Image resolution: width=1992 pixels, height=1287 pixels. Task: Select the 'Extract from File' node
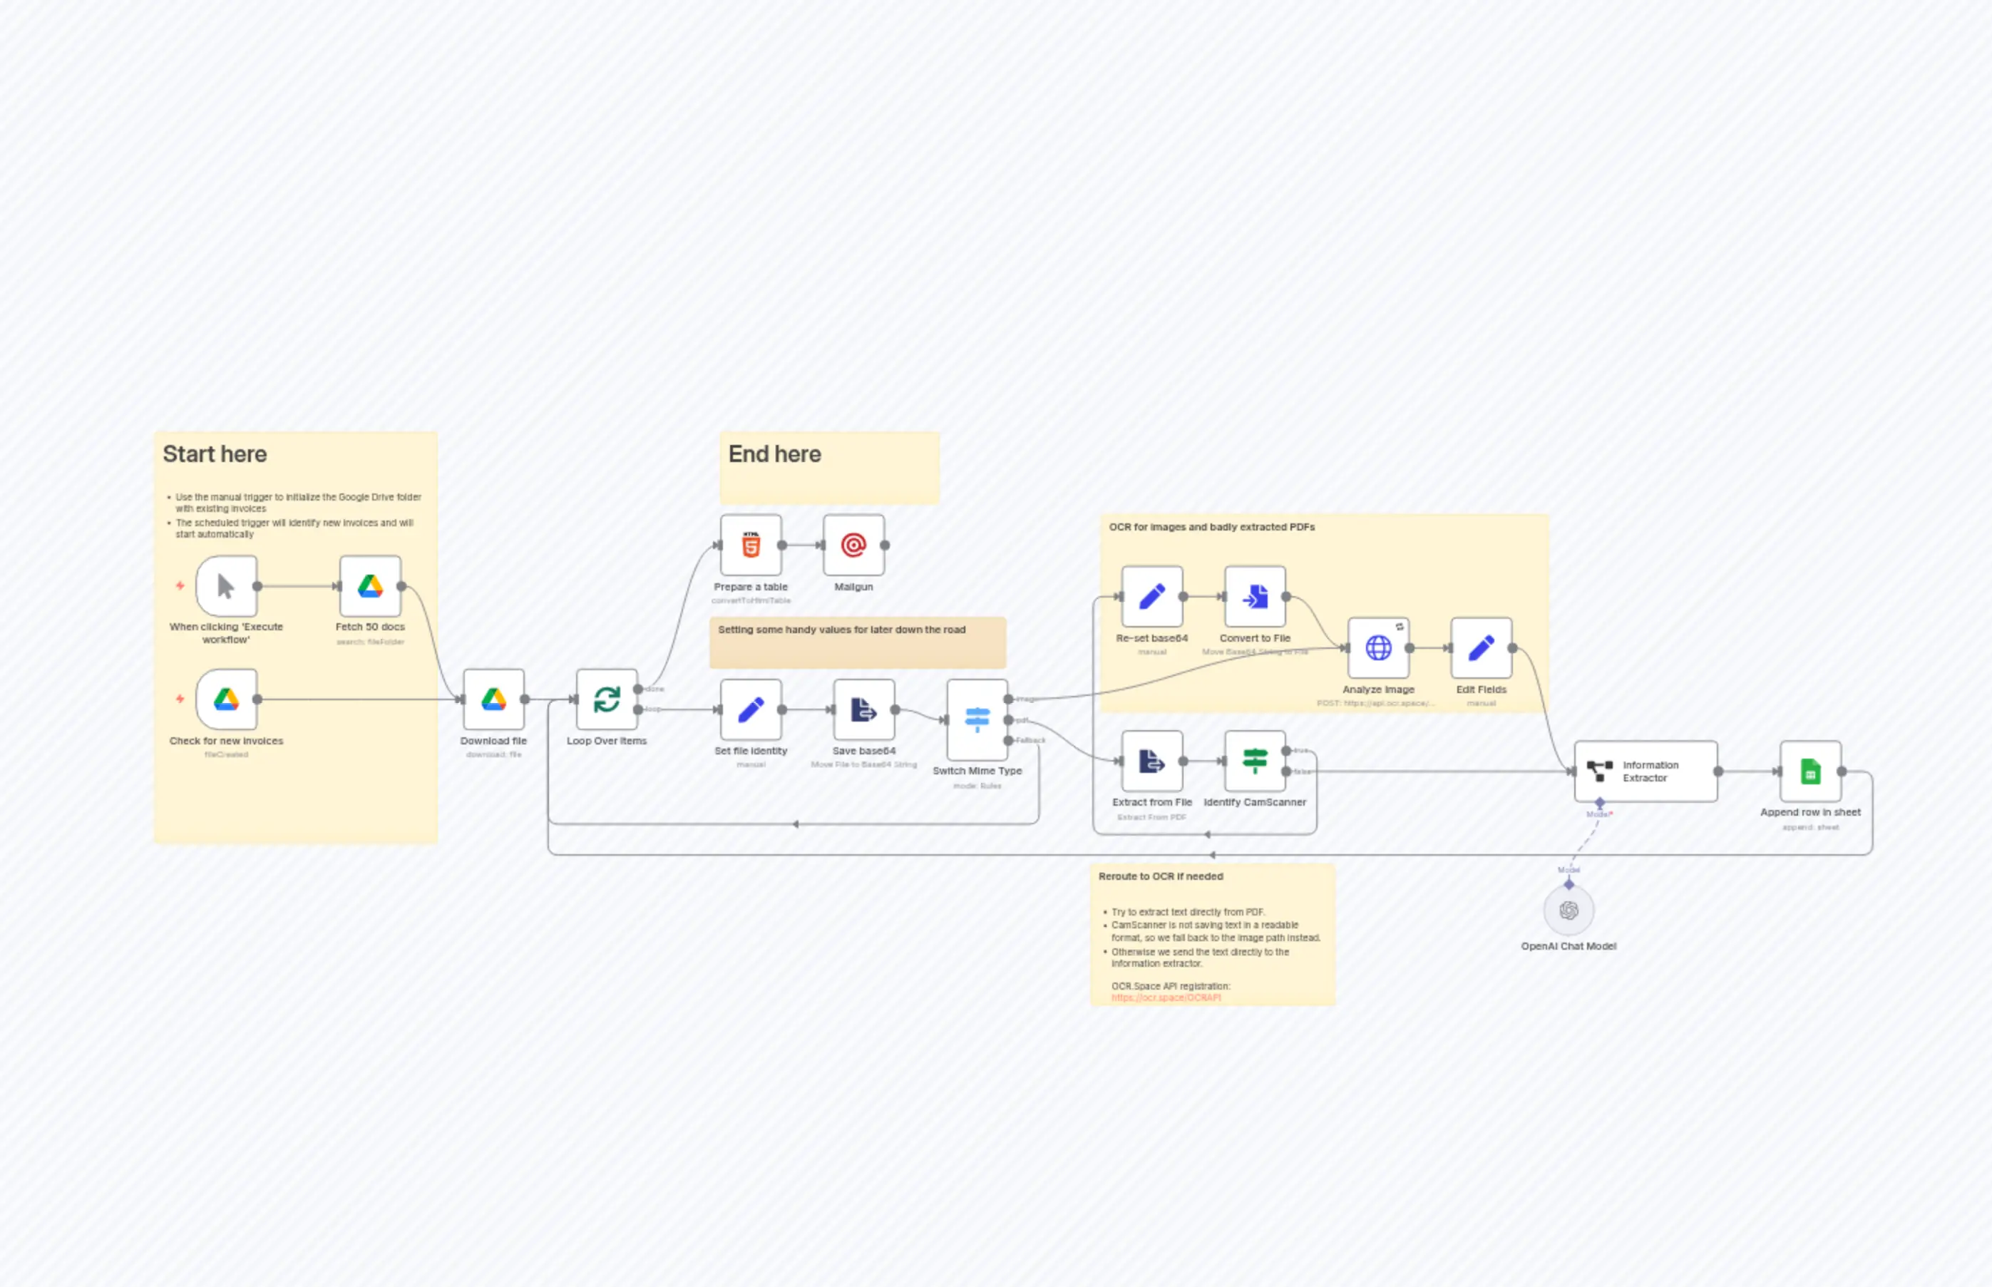tap(1151, 762)
